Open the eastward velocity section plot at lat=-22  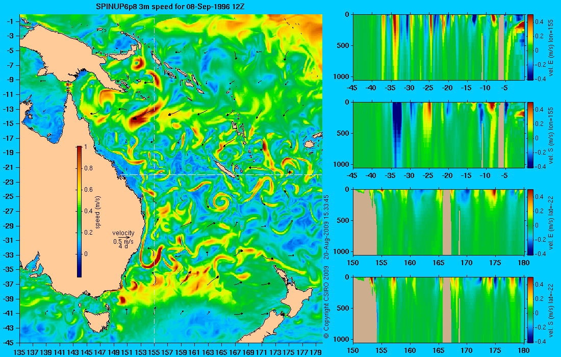point(439,222)
